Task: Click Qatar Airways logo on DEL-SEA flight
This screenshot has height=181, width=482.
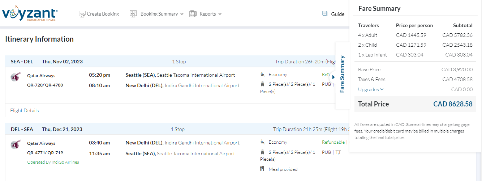Action: [x=16, y=144]
